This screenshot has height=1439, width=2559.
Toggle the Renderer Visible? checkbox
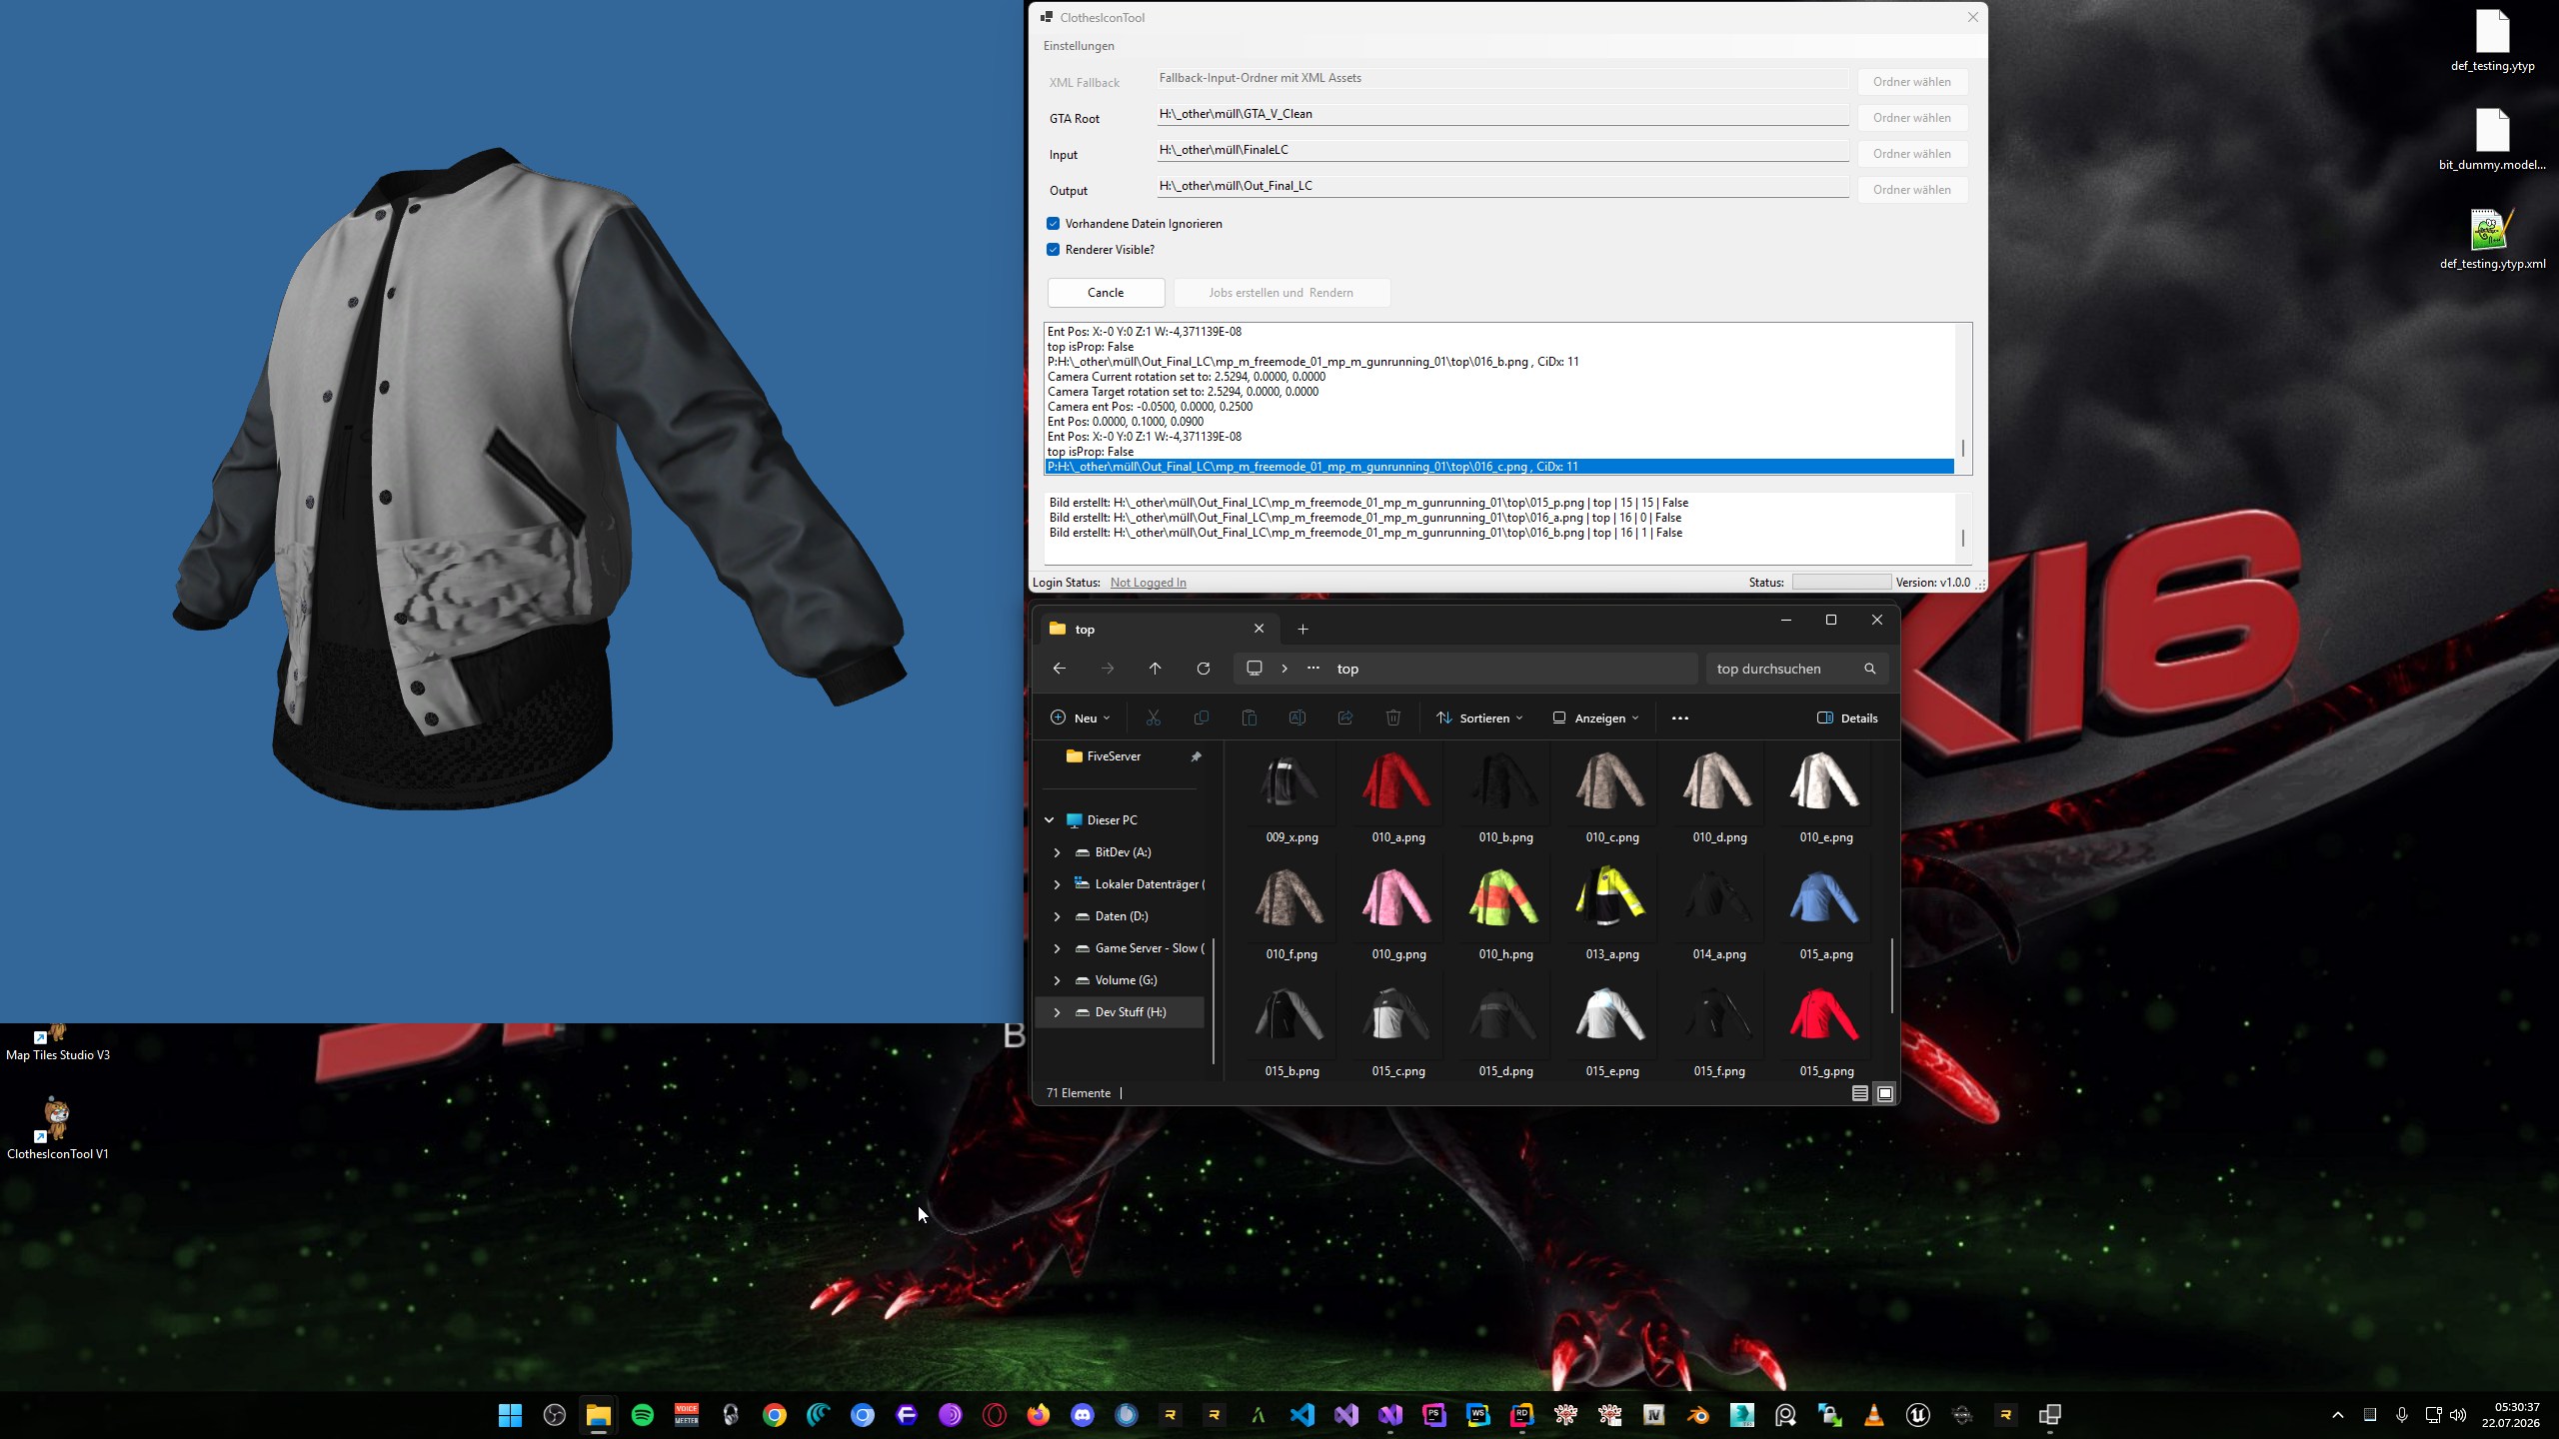click(x=1053, y=250)
